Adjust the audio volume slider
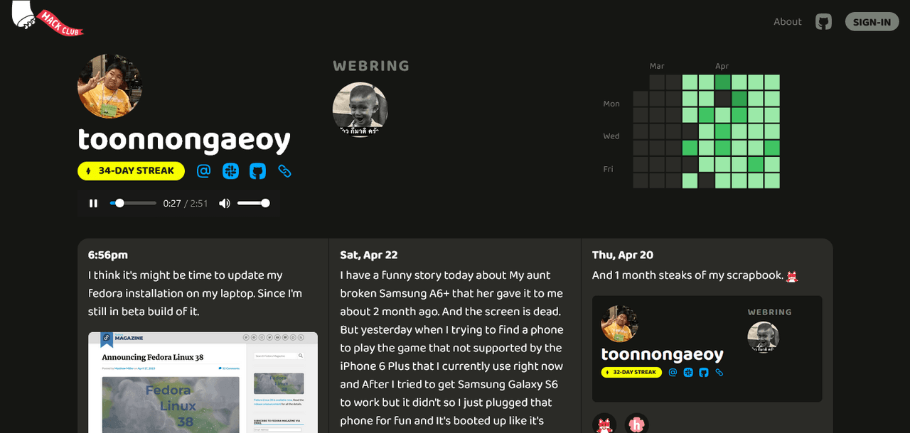This screenshot has height=433, width=910. coord(253,204)
